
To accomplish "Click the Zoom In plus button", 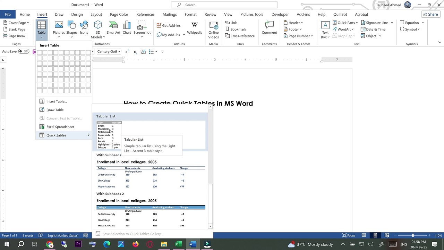I will pyautogui.click(x=429, y=235).
